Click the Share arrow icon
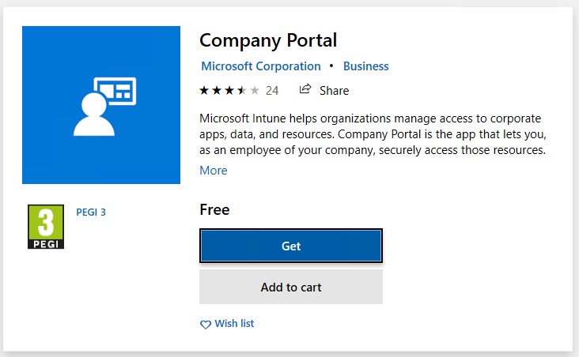The height and width of the screenshot is (357, 579). [x=305, y=90]
